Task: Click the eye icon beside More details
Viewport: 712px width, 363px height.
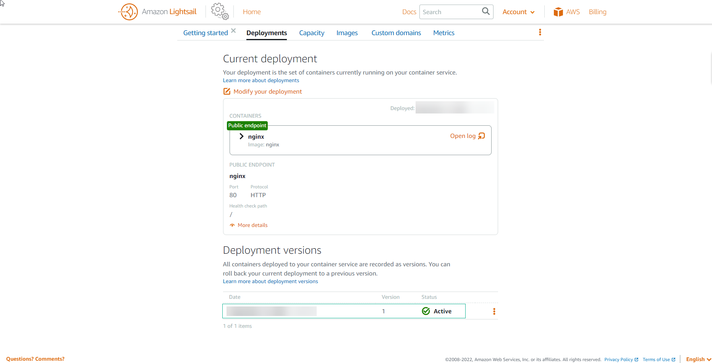Action: click(232, 225)
